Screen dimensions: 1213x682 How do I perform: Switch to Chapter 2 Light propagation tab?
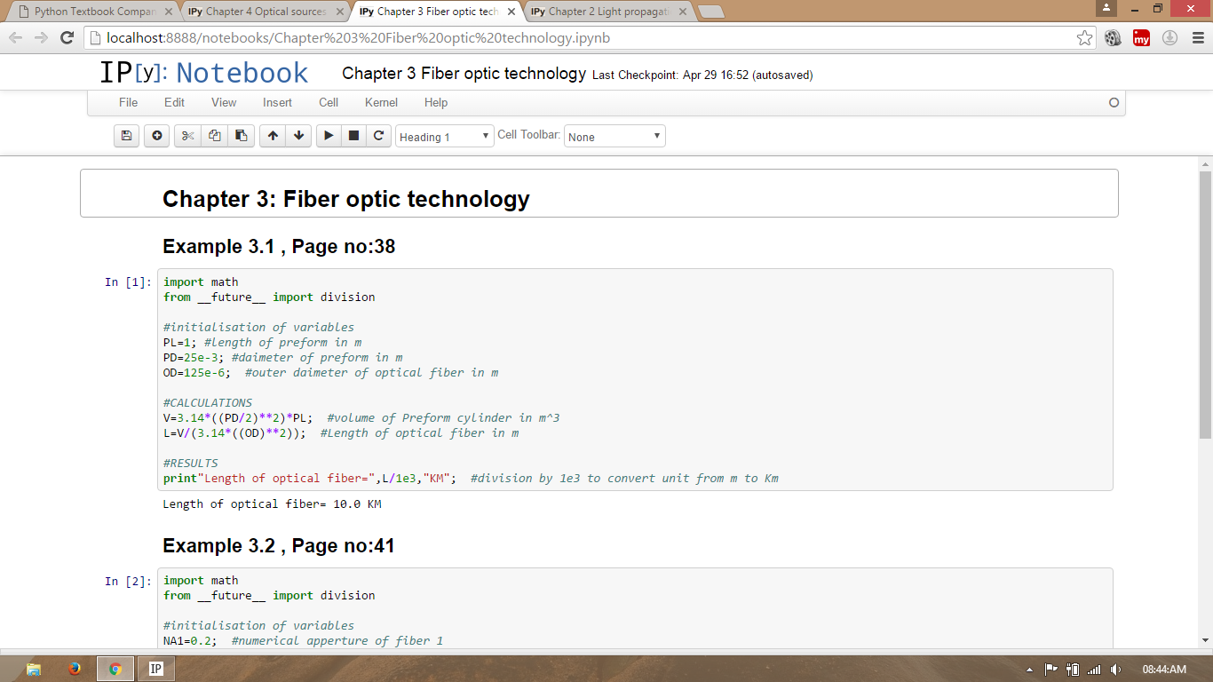coord(608,12)
